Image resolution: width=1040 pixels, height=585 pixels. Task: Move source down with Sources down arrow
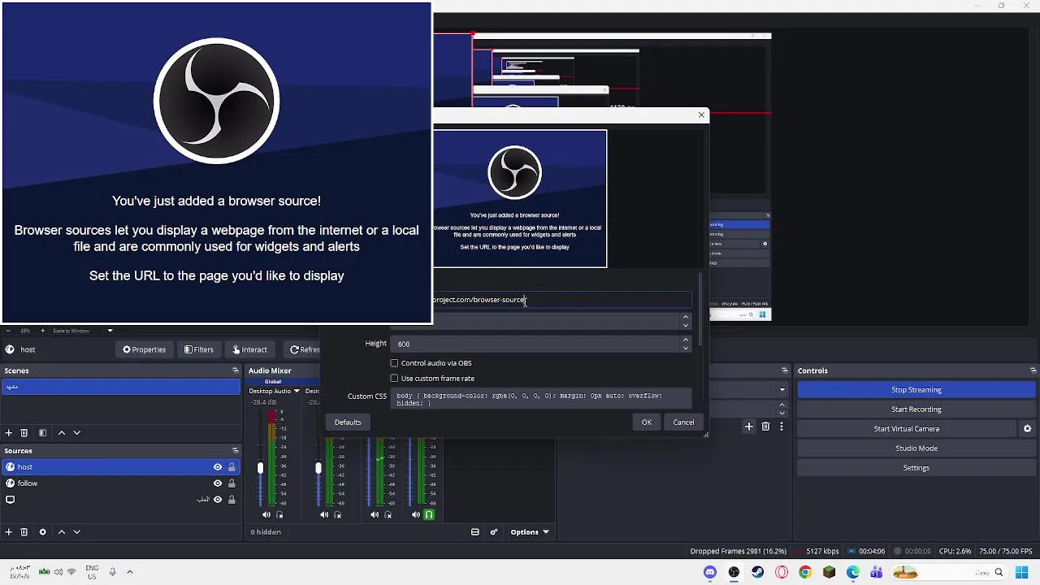76,532
